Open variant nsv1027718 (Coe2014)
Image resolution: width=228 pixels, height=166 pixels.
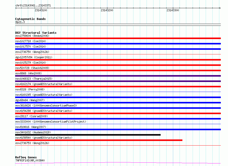point(31,41)
